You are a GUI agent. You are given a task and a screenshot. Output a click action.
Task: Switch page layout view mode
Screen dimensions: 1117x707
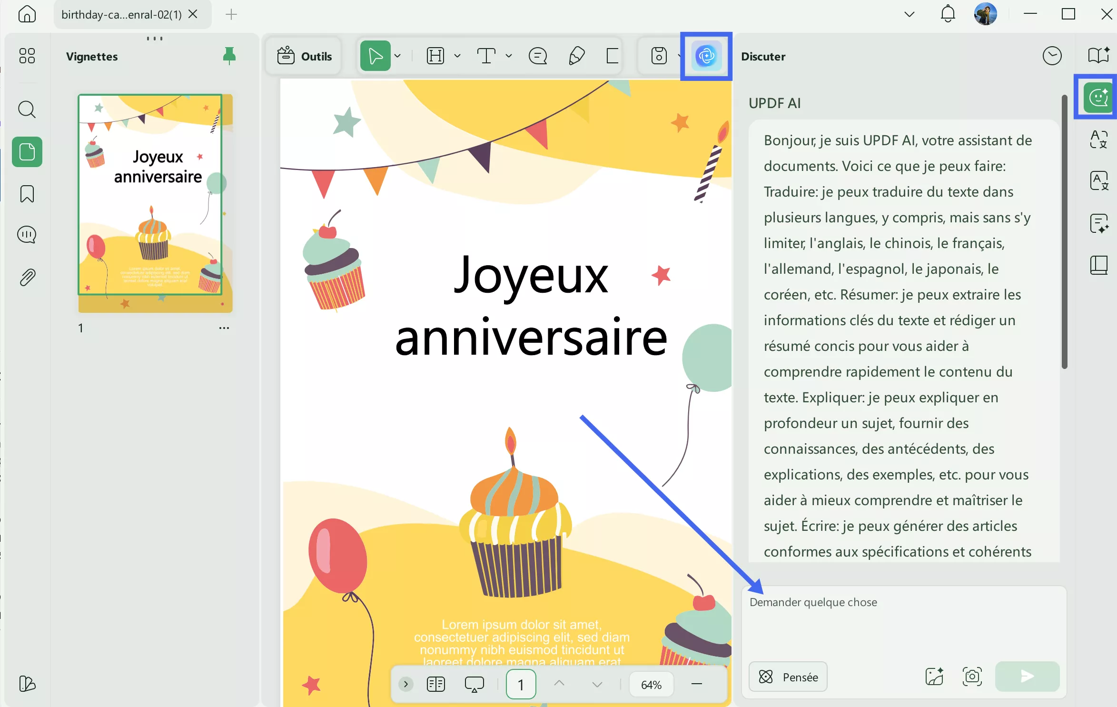click(x=435, y=684)
